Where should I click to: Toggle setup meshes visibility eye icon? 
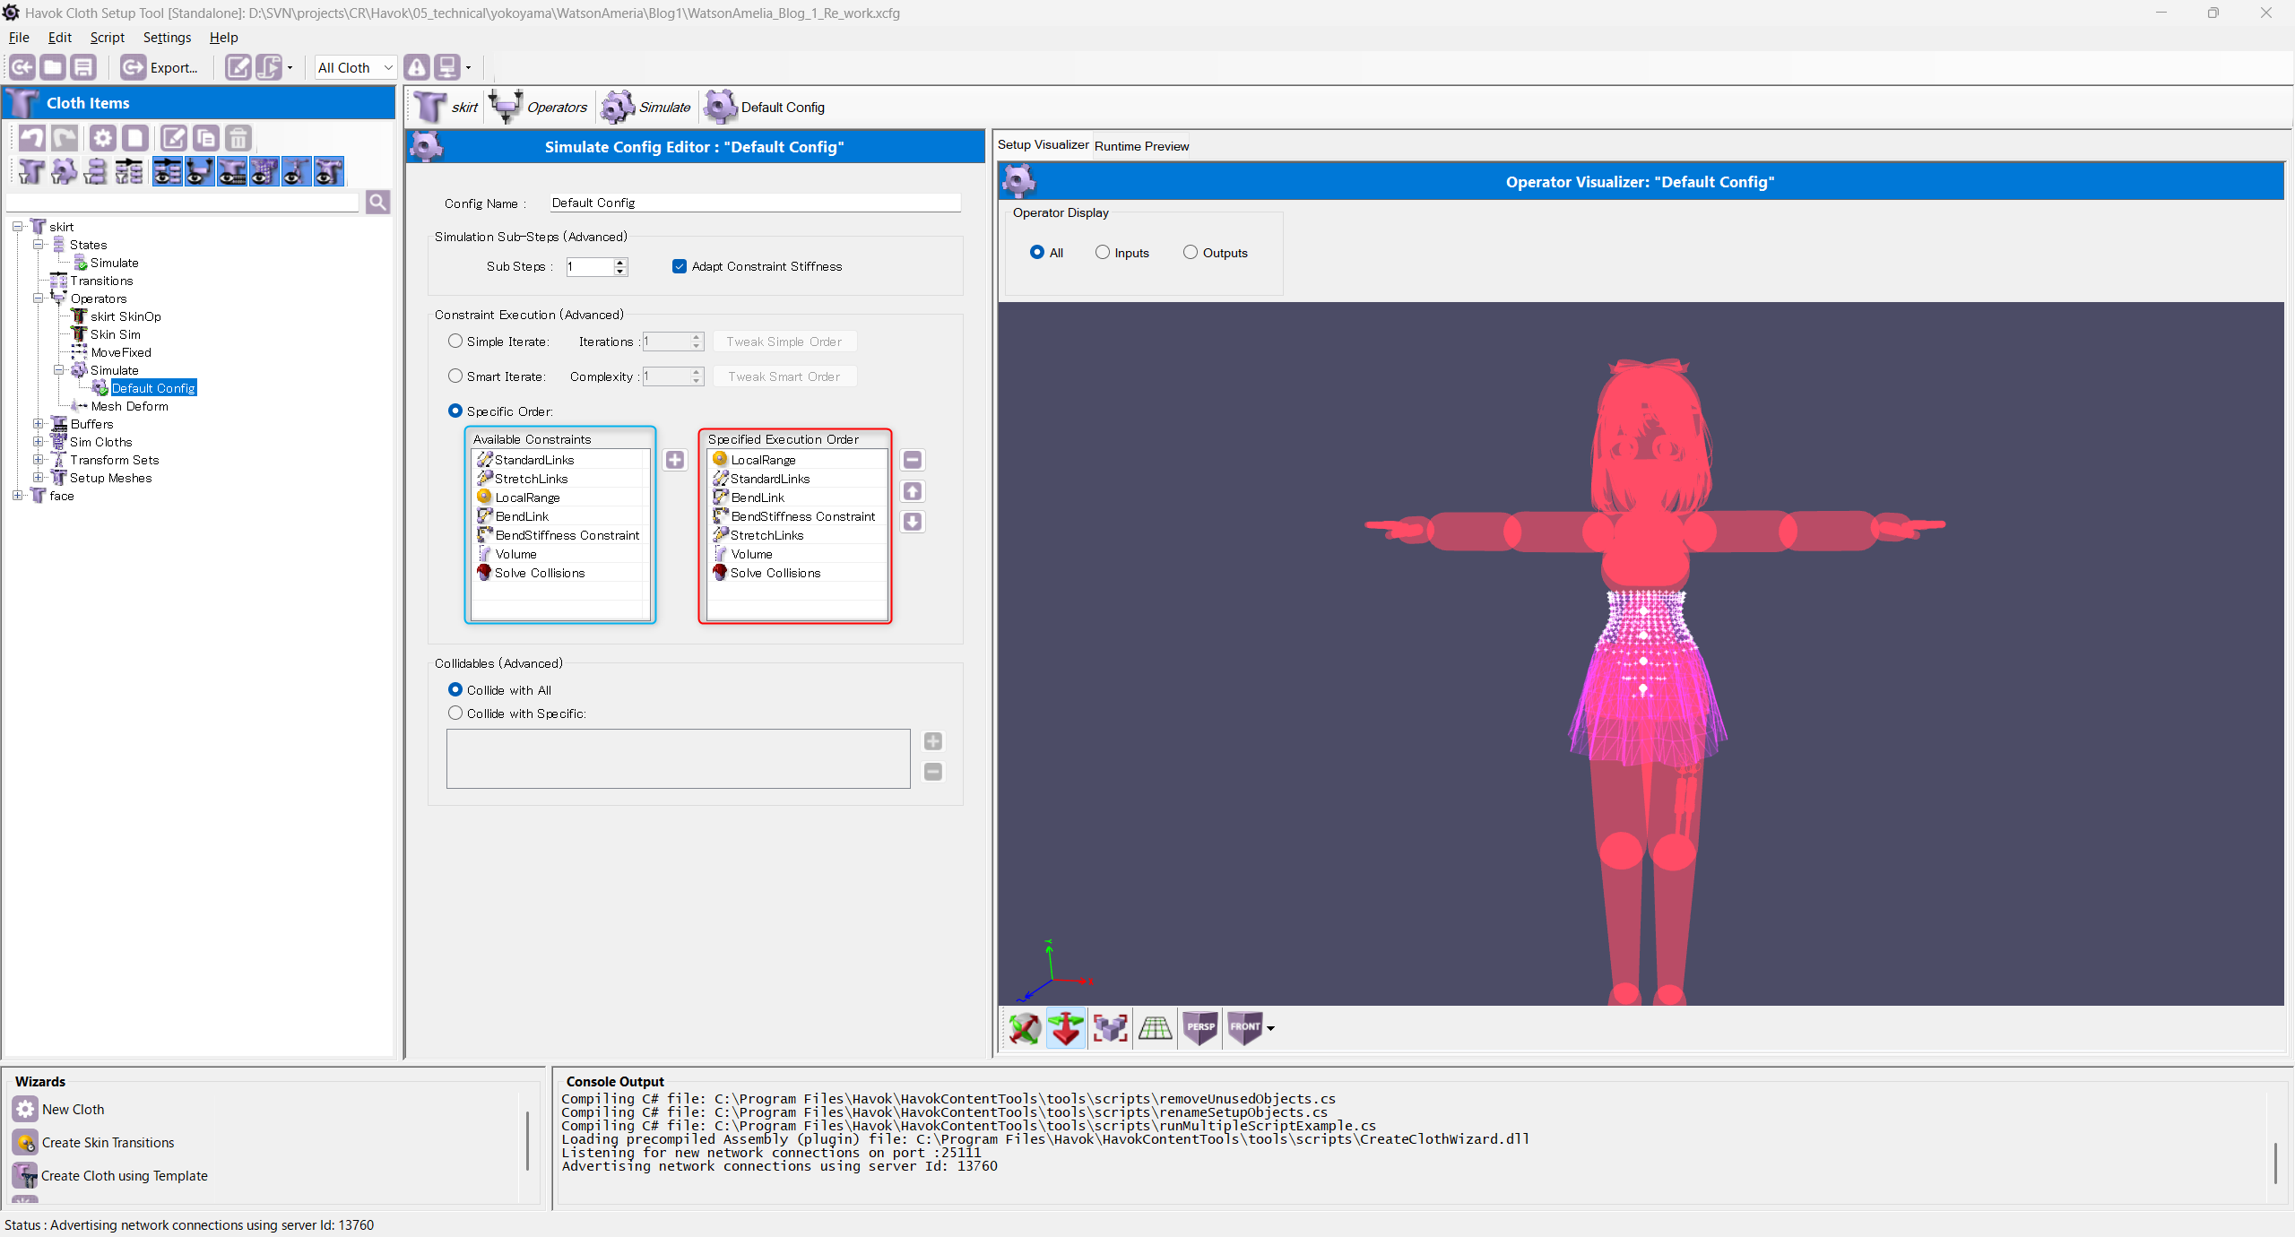tap(328, 171)
